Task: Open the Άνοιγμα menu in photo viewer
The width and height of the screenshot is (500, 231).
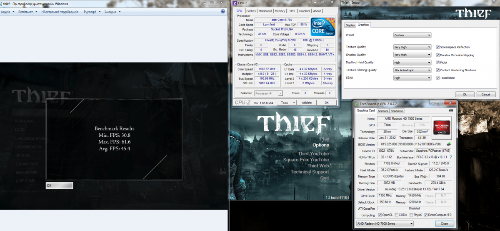Action: click(112, 12)
